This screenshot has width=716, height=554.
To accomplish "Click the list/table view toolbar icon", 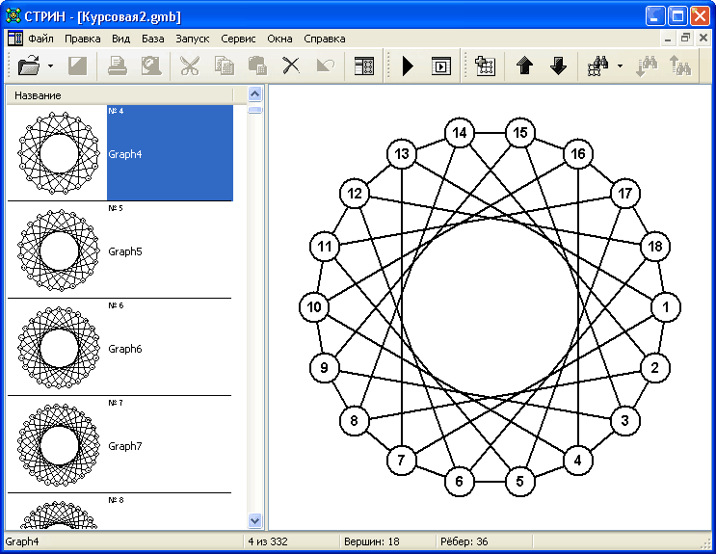I will pos(364,66).
